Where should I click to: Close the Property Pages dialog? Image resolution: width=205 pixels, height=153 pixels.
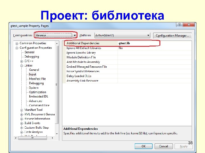pyautogui.click(x=189, y=24)
